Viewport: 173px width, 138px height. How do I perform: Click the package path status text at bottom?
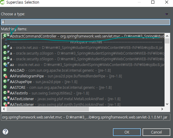click(85, 117)
